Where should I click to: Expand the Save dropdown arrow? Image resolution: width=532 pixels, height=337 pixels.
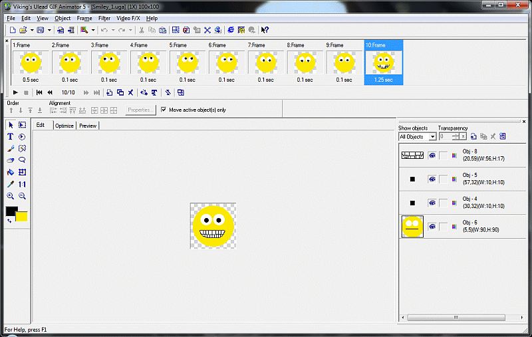point(49,30)
